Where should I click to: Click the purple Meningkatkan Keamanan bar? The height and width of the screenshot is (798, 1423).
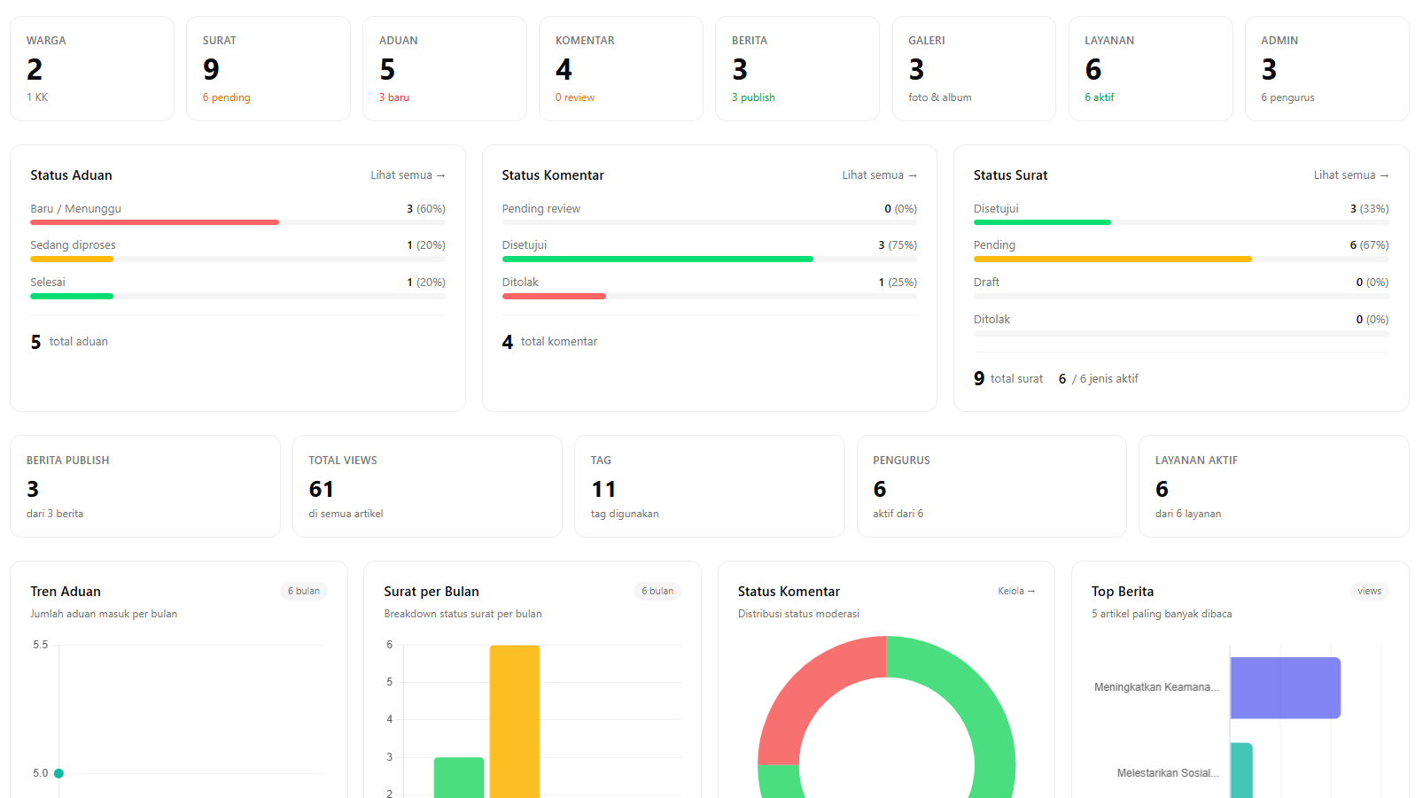pos(1286,687)
